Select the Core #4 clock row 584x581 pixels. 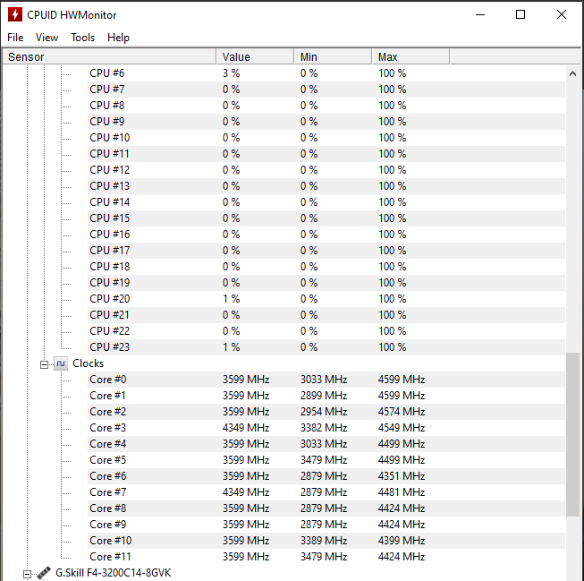(326, 444)
